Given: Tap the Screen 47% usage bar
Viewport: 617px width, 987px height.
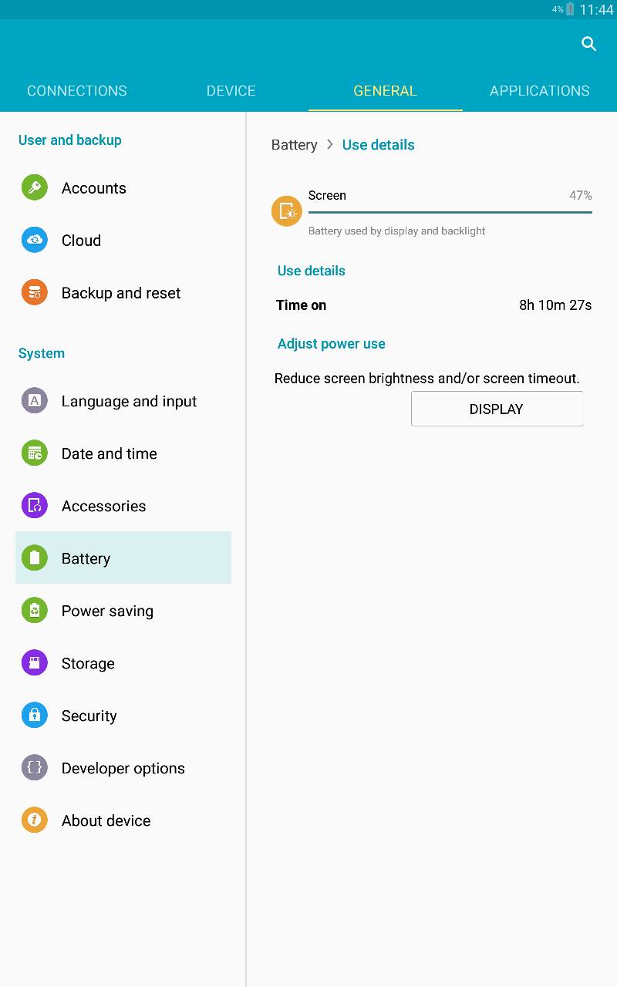Looking at the screenshot, I should (450, 211).
